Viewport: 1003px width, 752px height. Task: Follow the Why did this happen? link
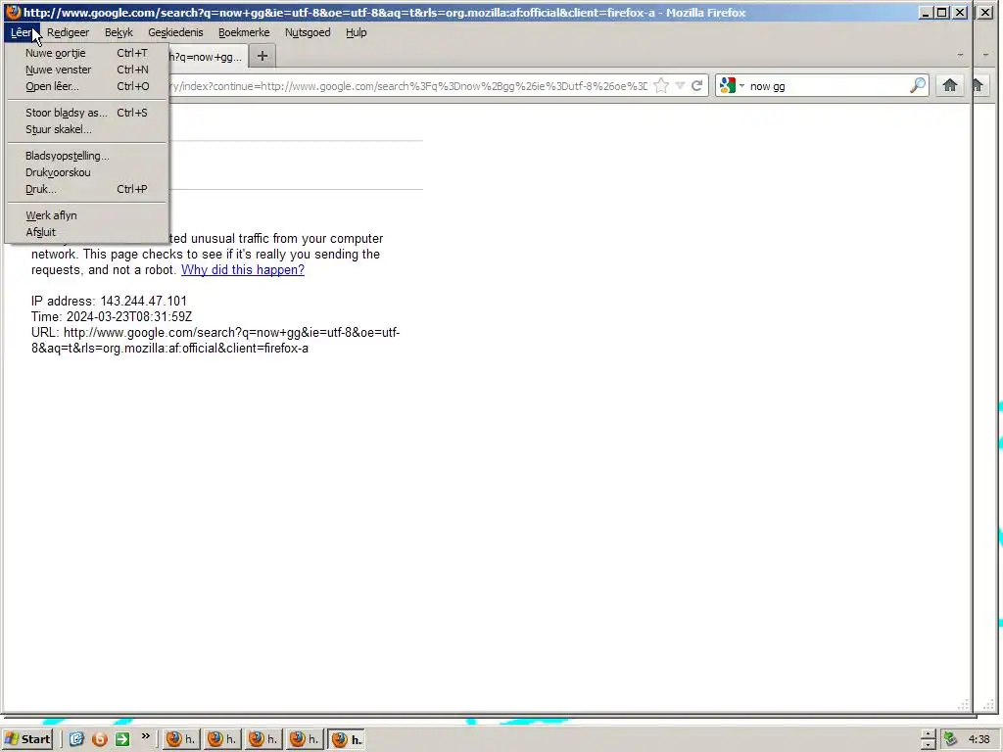click(x=243, y=270)
